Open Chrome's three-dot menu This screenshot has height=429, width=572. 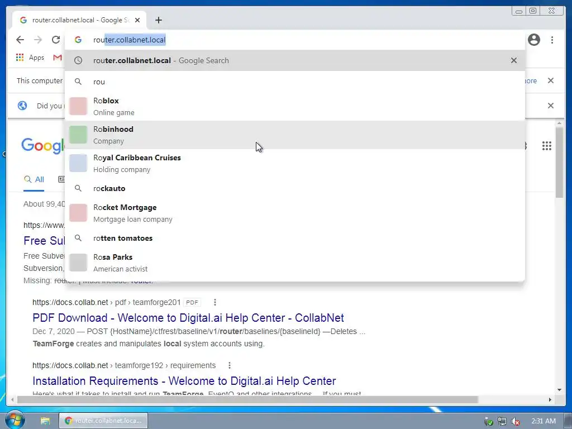click(x=552, y=40)
